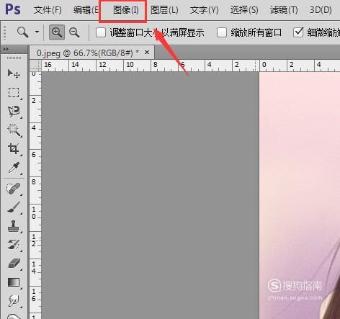Click the Zoom tool preset magnifier icon
The height and width of the screenshot is (319, 340).
pyautogui.click(x=22, y=32)
